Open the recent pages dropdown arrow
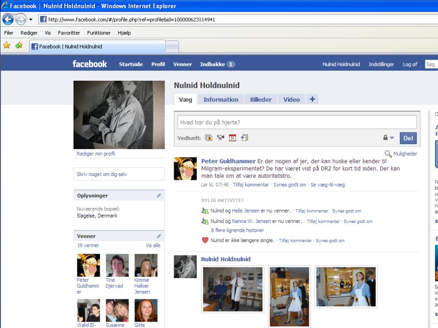Screen dimensions: 438x328 [x=31, y=20]
